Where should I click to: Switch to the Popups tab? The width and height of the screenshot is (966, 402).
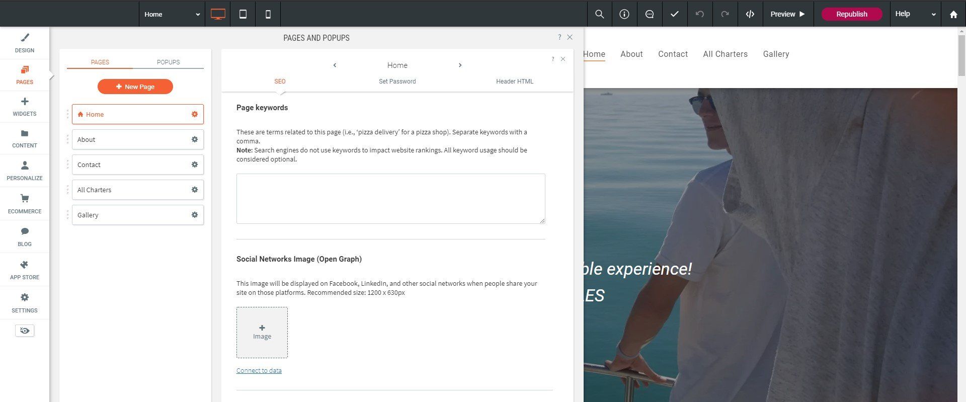[168, 62]
